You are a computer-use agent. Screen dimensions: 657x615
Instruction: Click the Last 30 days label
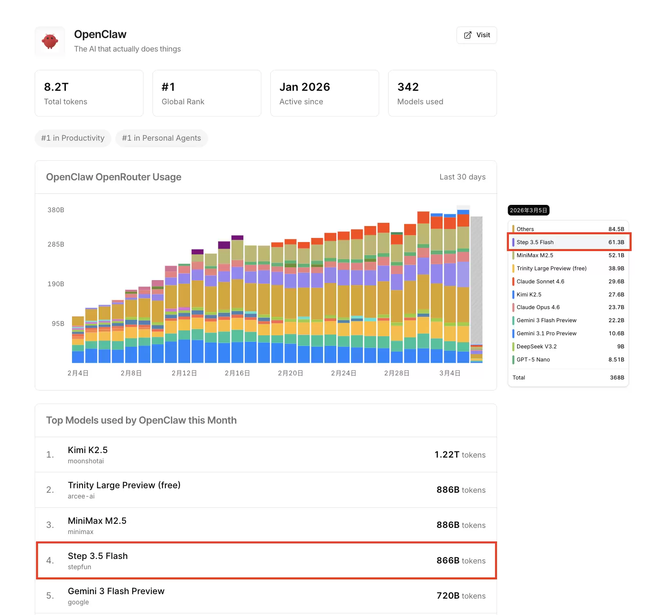pos(462,177)
